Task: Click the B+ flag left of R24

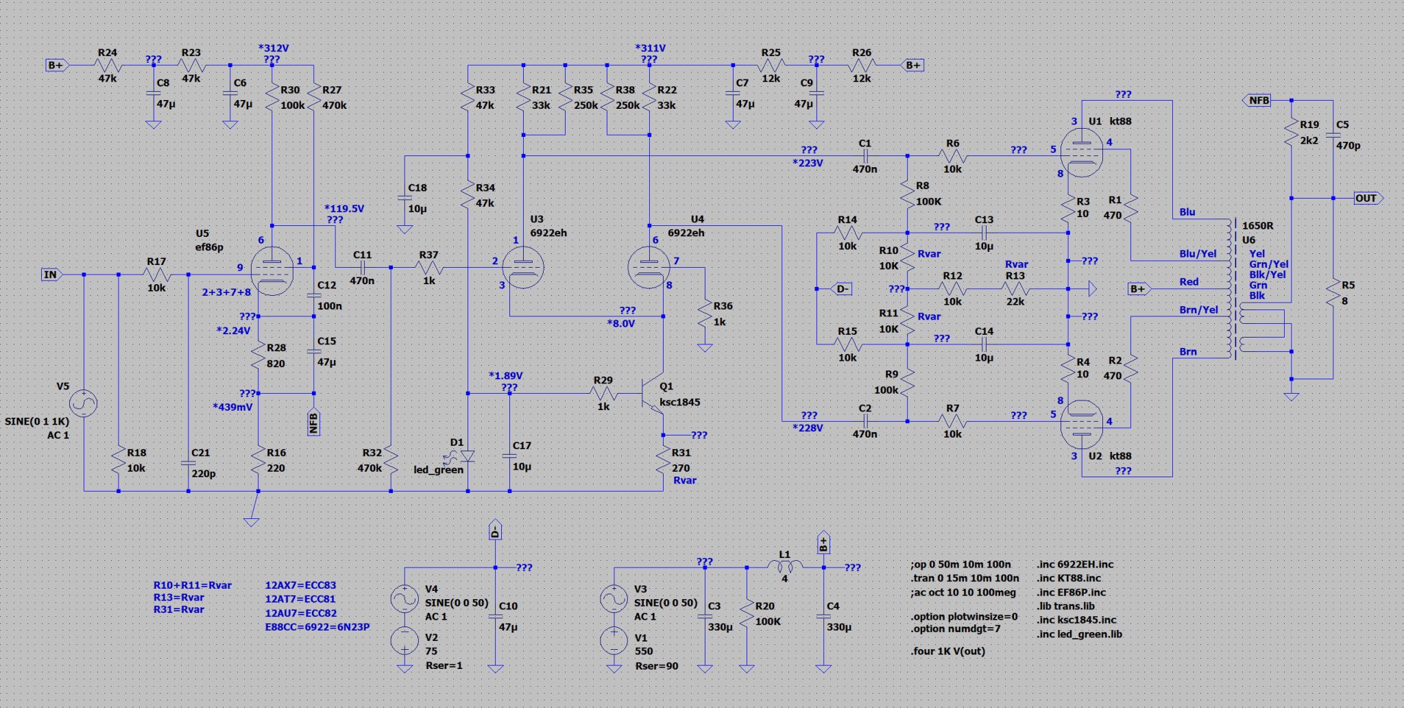Action: pyautogui.click(x=56, y=65)
